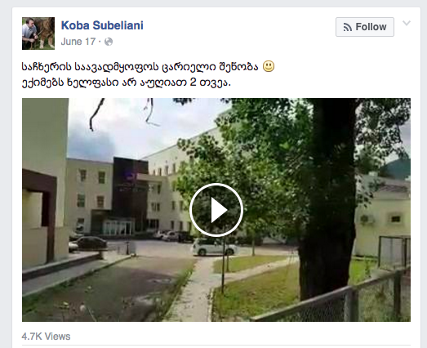Click the 4.7K Views count
Screen dimensions: 427x348
46,337
